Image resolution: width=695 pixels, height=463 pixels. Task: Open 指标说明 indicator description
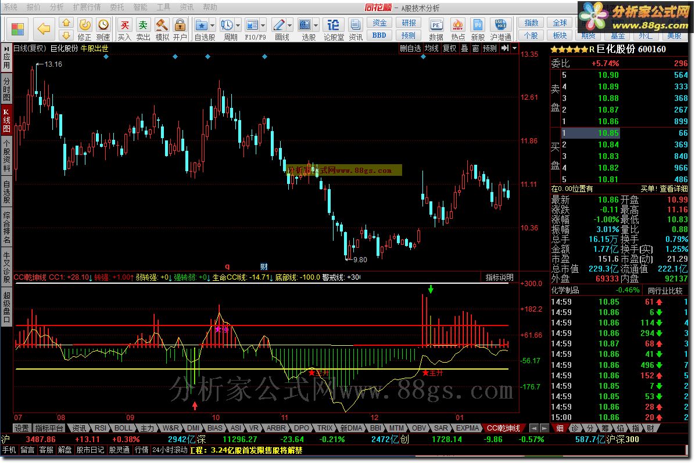500,277
